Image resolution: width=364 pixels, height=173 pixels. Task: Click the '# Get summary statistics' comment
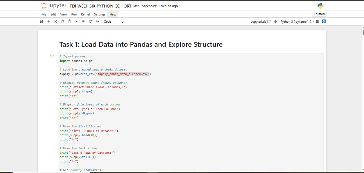coord(80,170)
